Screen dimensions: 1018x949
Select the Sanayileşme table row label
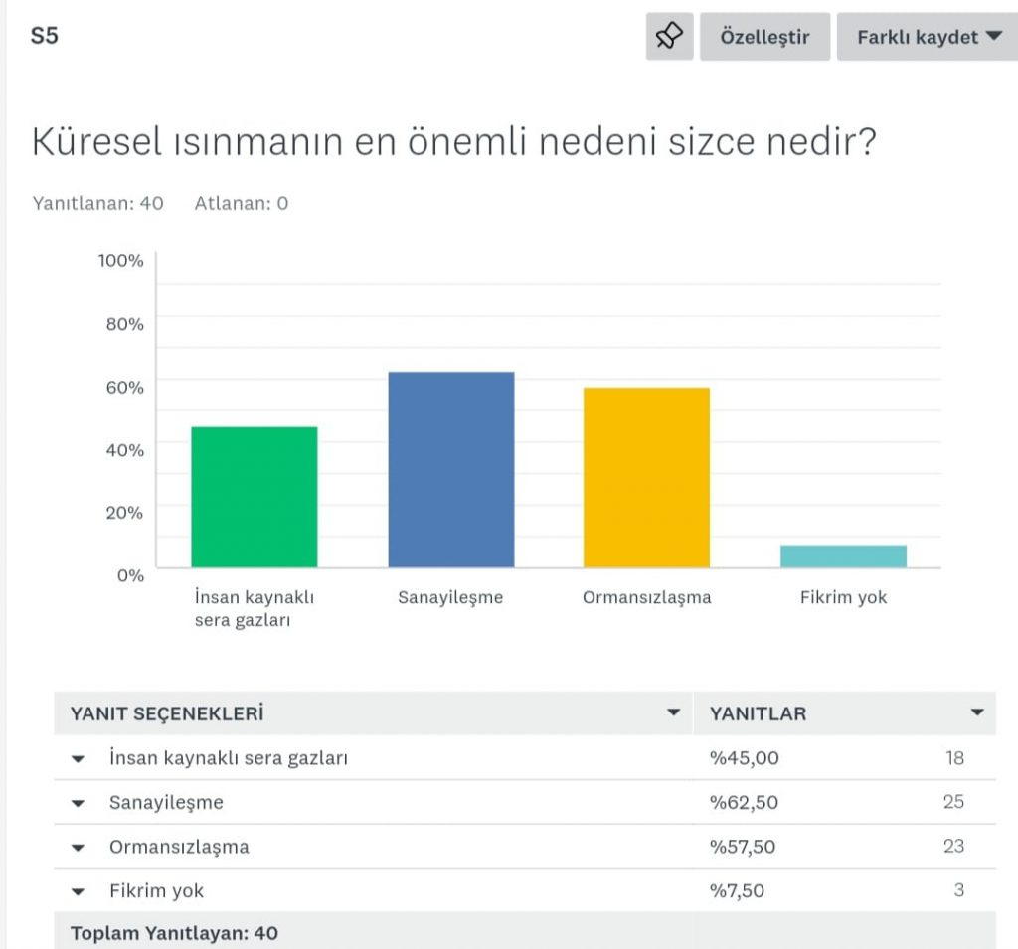(166, 802)
